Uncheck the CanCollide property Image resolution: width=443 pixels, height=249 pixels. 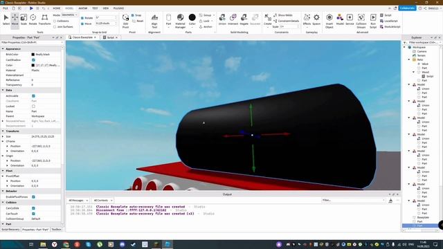tap(33, 208)
